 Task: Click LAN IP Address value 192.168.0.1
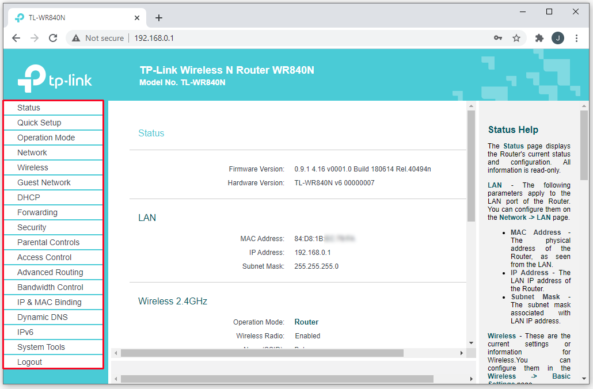tap(313, 253)
